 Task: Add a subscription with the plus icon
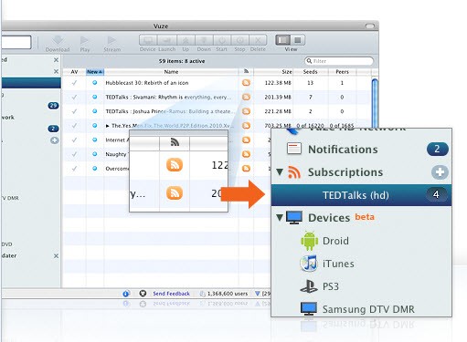440,172
